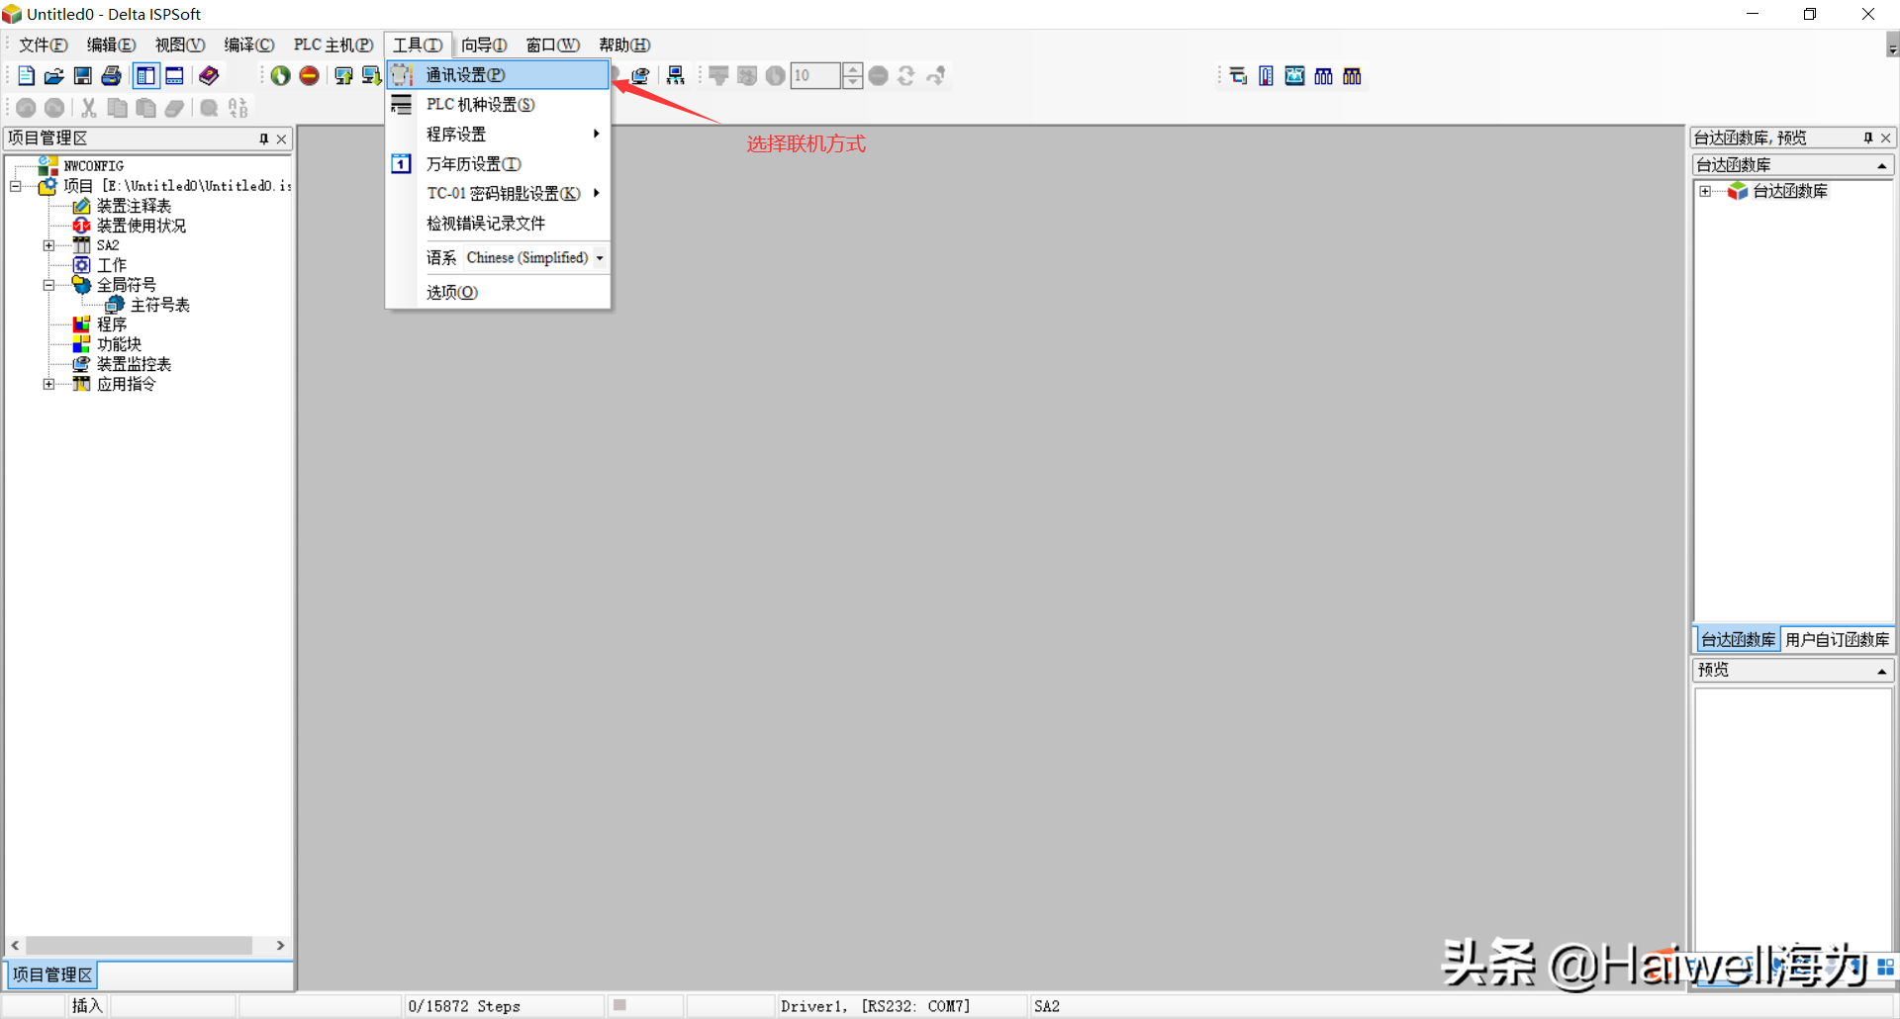Screen dimensions: 1900x1019
Task: Collapse the 全局符号 tree node
Action: tap(48, 285)
